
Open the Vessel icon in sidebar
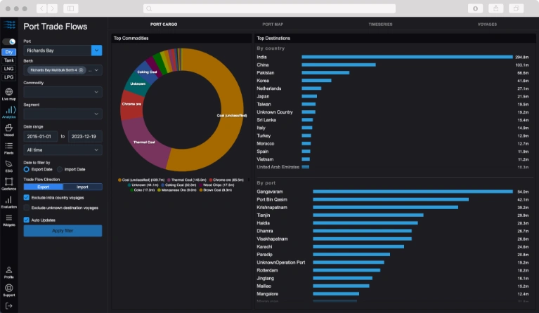[9, 128]
